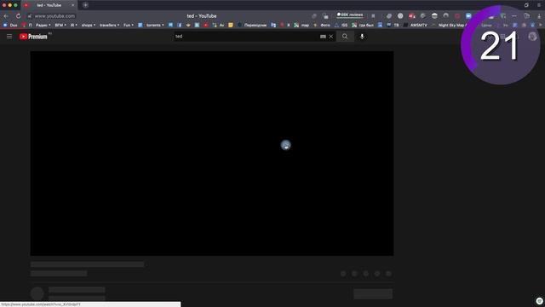Open the 'Переводчик' bookmark
The image size is (545, 307).
pos(252,25)
